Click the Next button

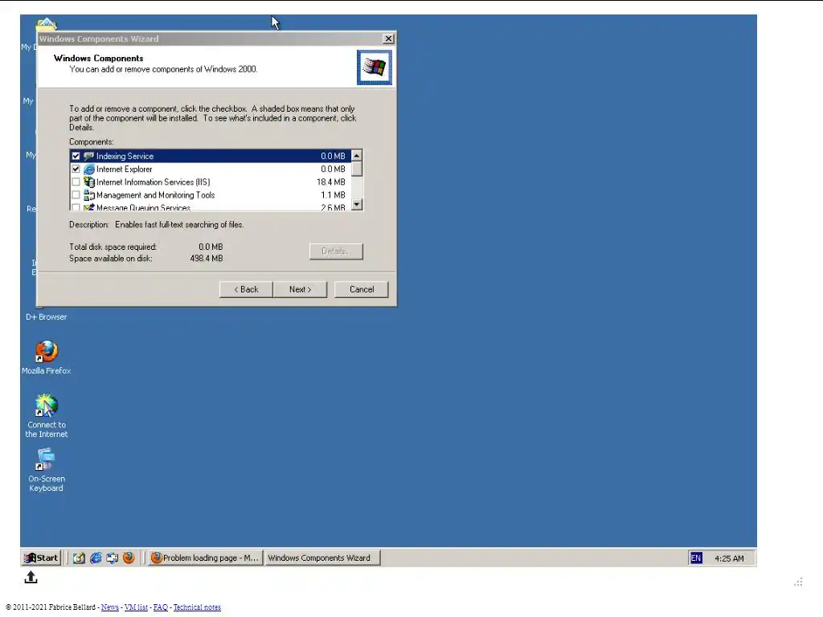(301, 289)
